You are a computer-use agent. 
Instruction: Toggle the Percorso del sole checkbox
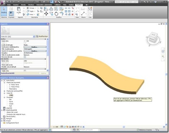click(25, 57)
